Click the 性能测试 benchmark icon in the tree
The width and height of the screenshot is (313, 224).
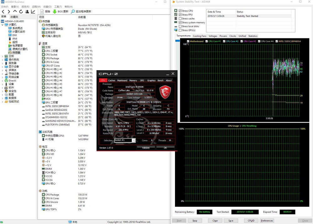(6, 101)
